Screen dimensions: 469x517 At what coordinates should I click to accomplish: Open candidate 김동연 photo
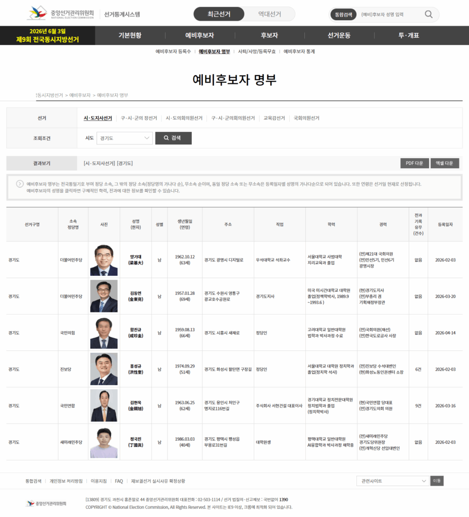[104, 296]
